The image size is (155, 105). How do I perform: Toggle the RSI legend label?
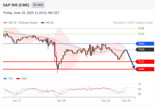[x=11, y=79]
